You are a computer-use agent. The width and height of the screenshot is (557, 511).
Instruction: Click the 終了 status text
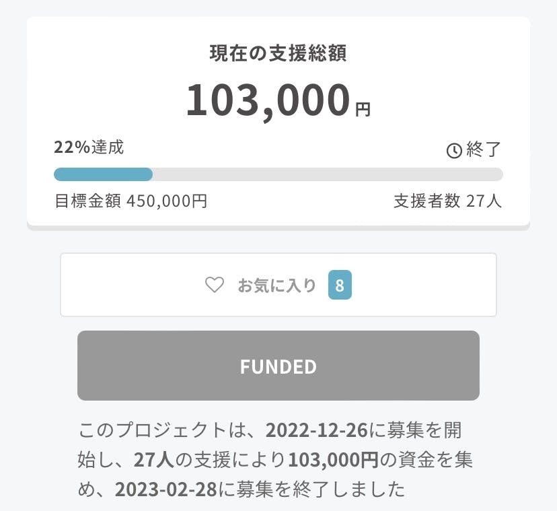point(483,149)
